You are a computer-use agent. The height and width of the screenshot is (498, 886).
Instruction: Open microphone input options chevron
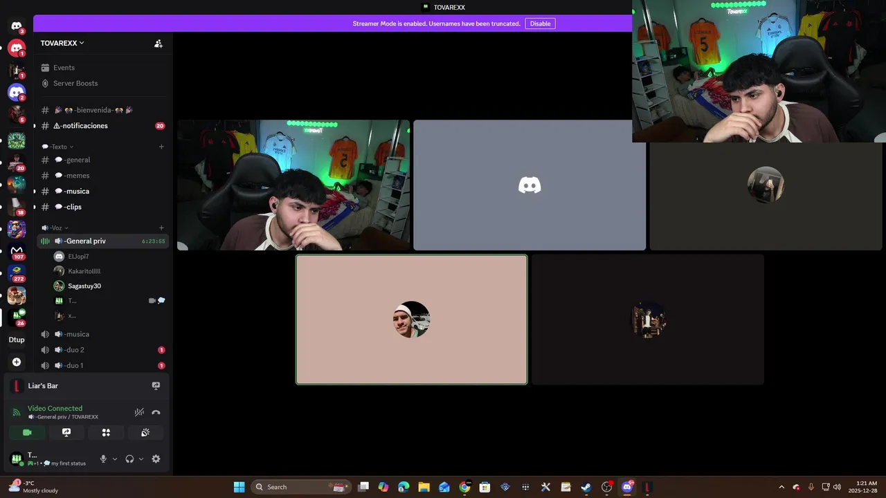tap(115, 459)
